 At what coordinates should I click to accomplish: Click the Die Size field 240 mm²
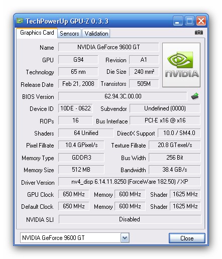pos(144,72)
